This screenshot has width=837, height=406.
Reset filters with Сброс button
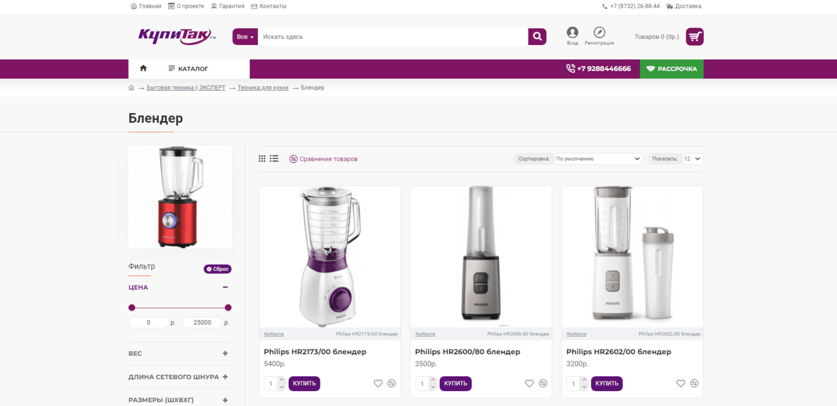point(217,269)
